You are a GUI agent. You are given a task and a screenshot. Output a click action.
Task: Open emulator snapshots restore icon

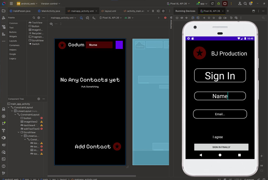(231, 18)
